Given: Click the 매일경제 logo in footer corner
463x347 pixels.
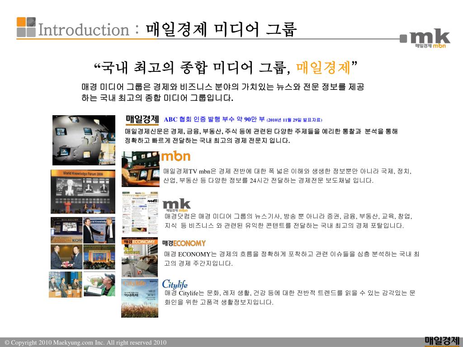Looking at the screenshot, I should [442, 341].
